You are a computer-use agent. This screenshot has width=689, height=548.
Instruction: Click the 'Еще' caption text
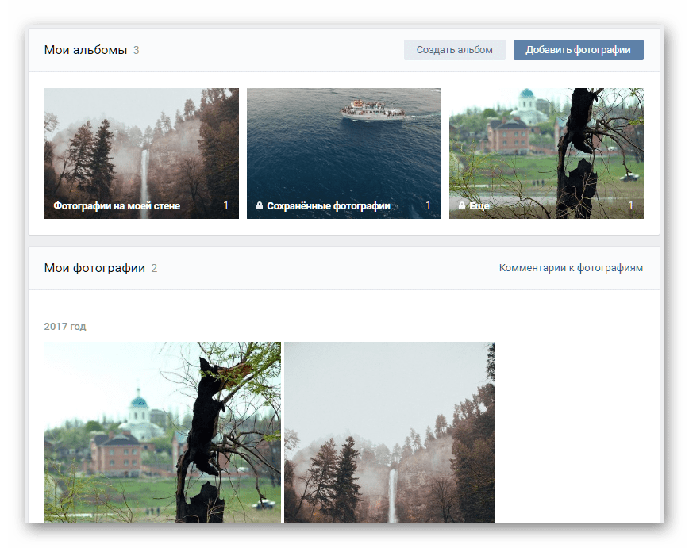pos(479,206)
